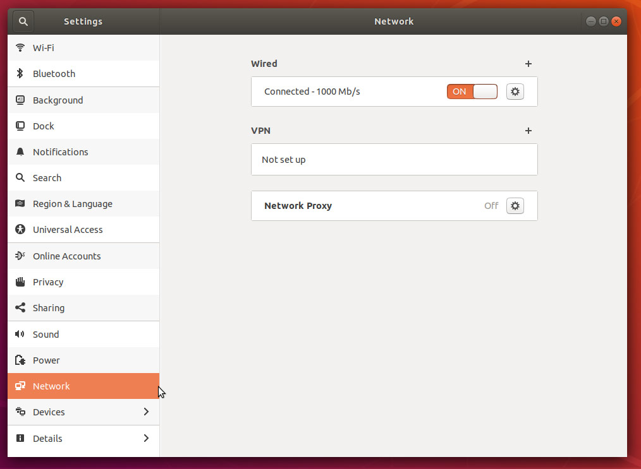Click the Wi-Fi signal icon in sidebar

tap(20, 48)
